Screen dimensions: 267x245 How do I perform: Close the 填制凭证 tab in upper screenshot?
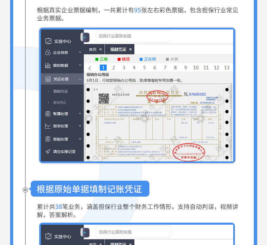130,49
